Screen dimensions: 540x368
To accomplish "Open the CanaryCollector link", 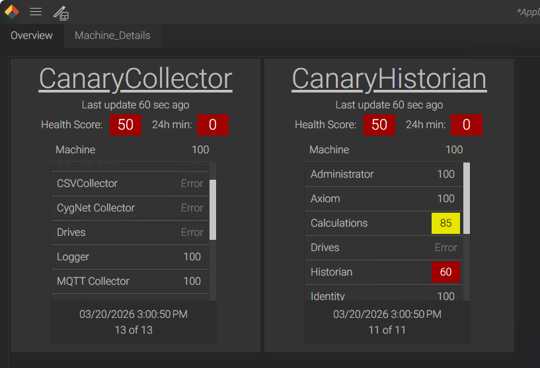I will click(x=135, y=79).
